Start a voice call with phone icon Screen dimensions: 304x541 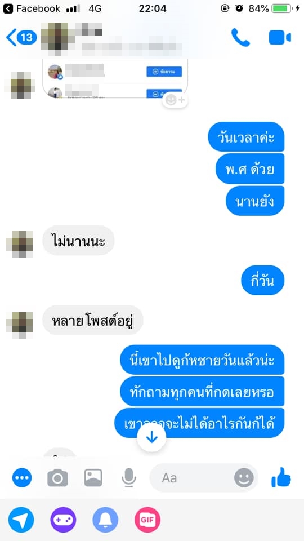pos(240,37)
